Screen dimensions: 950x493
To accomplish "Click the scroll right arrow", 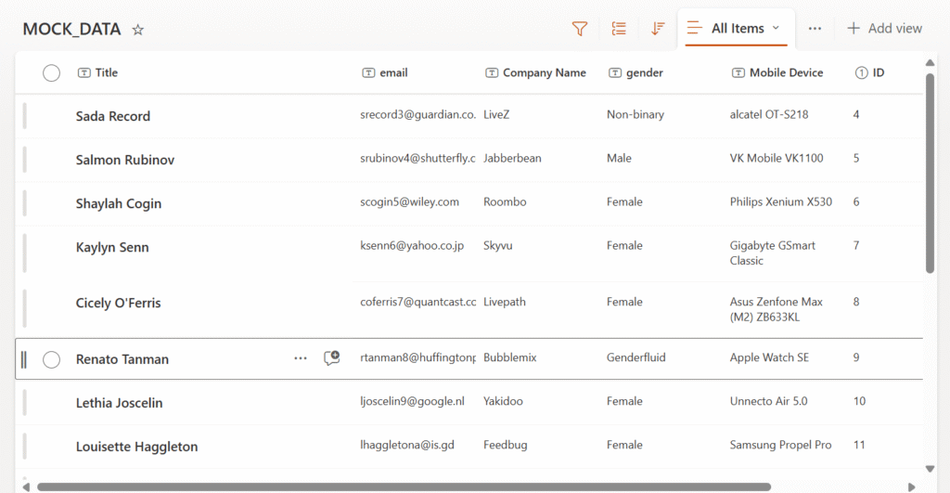I will 912,487.
